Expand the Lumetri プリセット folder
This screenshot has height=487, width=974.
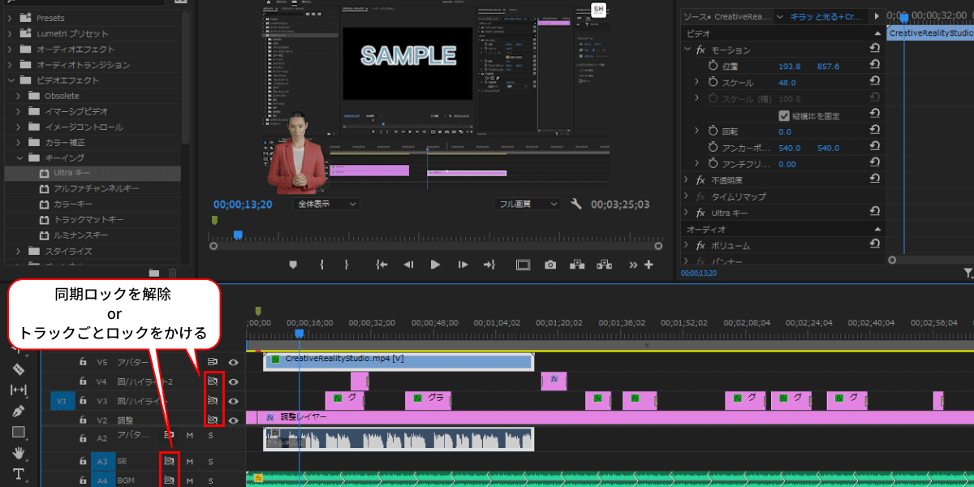(11, 33)
